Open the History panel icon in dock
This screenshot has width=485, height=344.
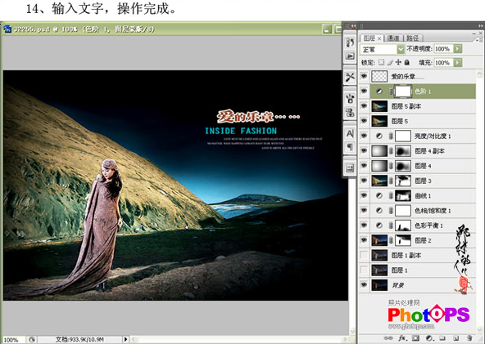tap(350, 42)
